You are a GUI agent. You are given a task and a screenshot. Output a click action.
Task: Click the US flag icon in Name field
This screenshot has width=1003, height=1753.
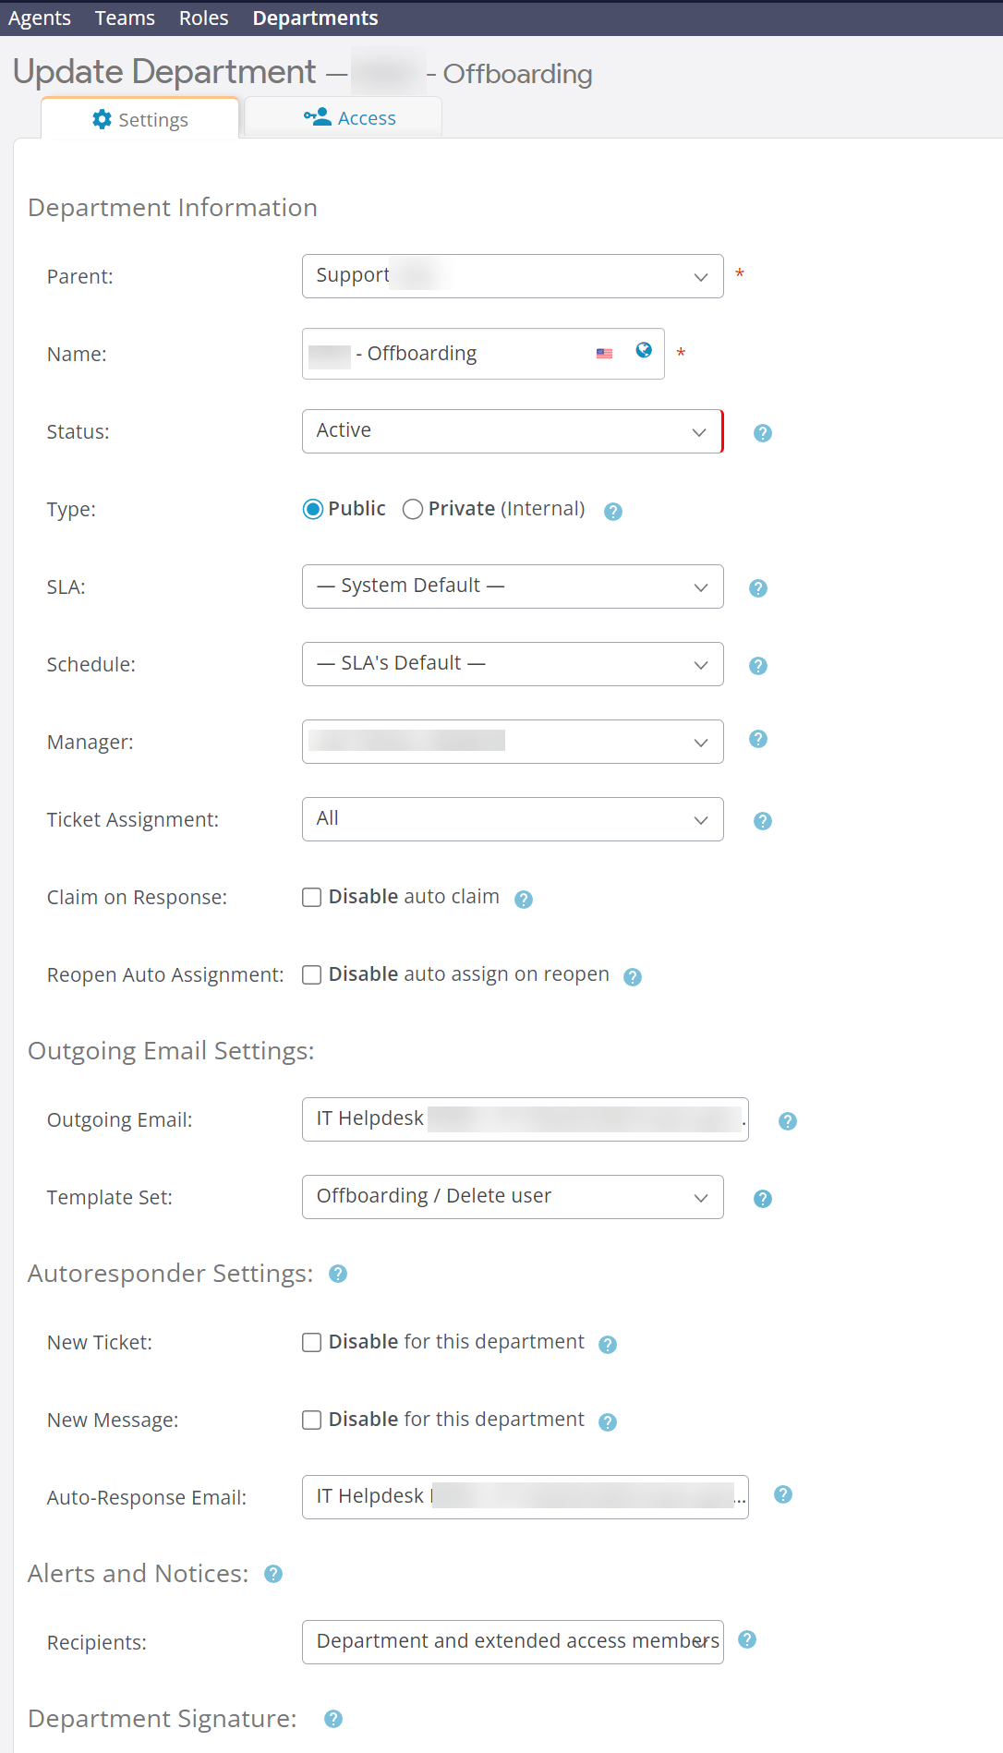pos(605,354)
